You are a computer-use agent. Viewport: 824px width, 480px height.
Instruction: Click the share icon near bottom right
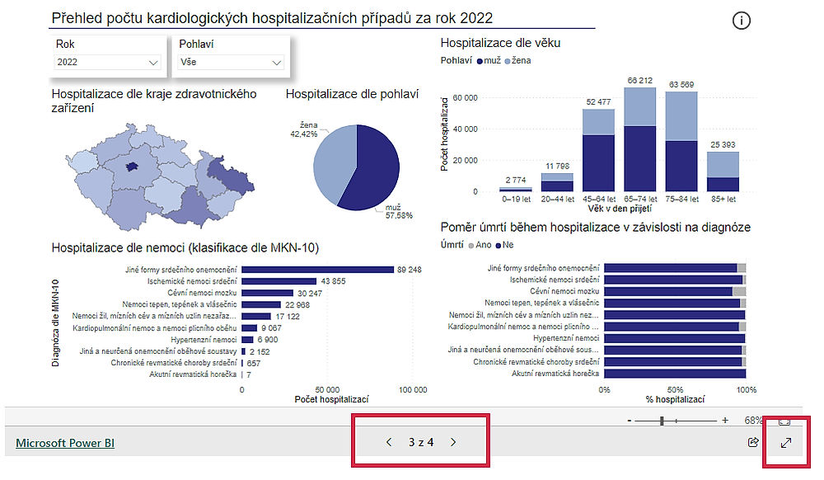(753, 442)
